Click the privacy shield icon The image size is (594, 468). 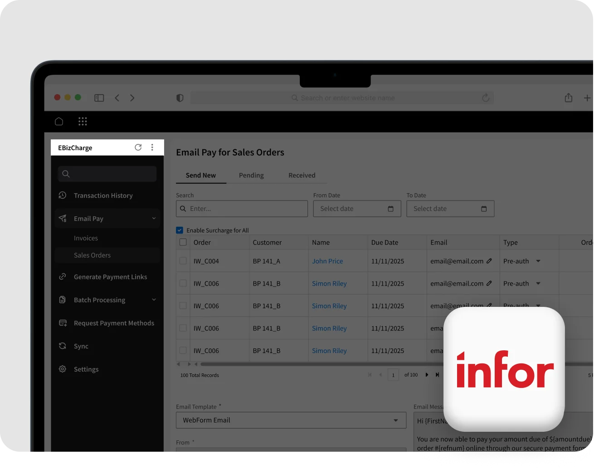pyautogui.click(x=180, y=98)
